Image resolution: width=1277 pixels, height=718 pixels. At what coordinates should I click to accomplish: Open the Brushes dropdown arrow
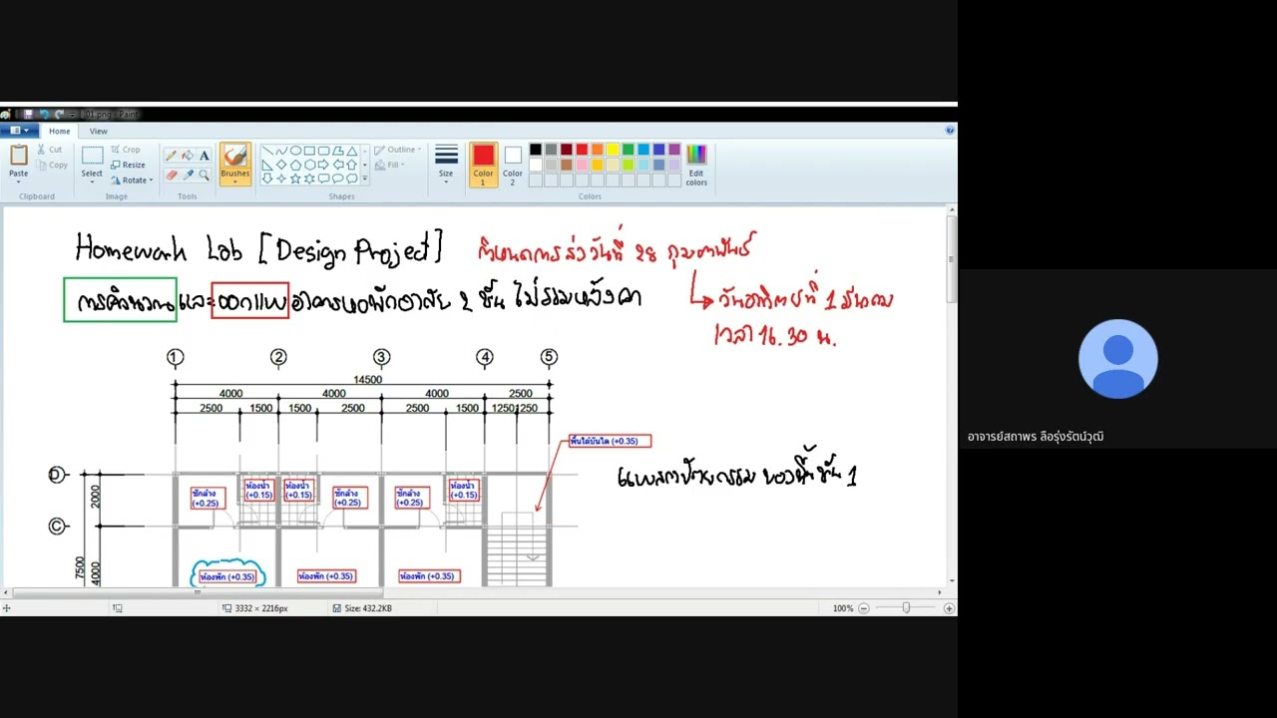[x=235, y=181]
